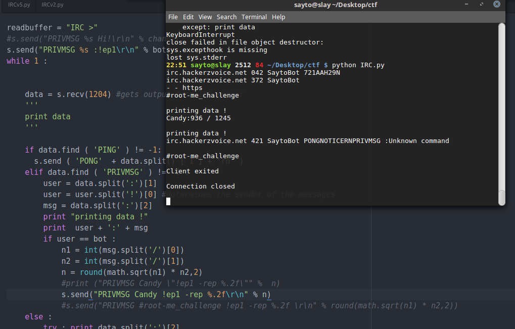The image size is (515, 329).
Task: Open the Terminal menu
Action: 254,17
